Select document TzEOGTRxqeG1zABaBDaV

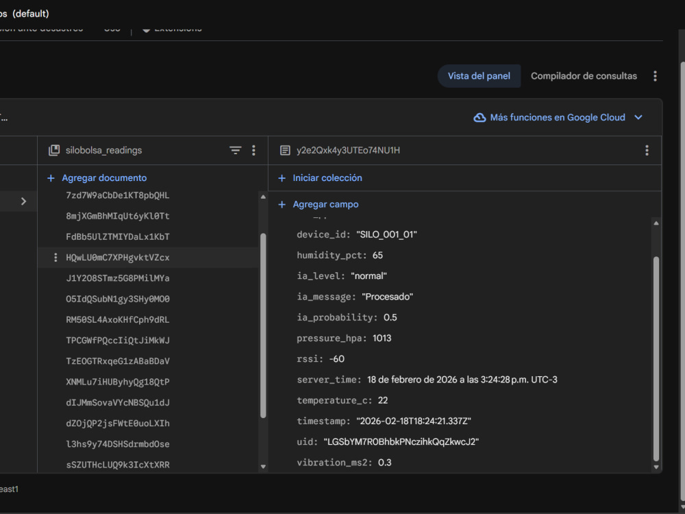point(118,361)
